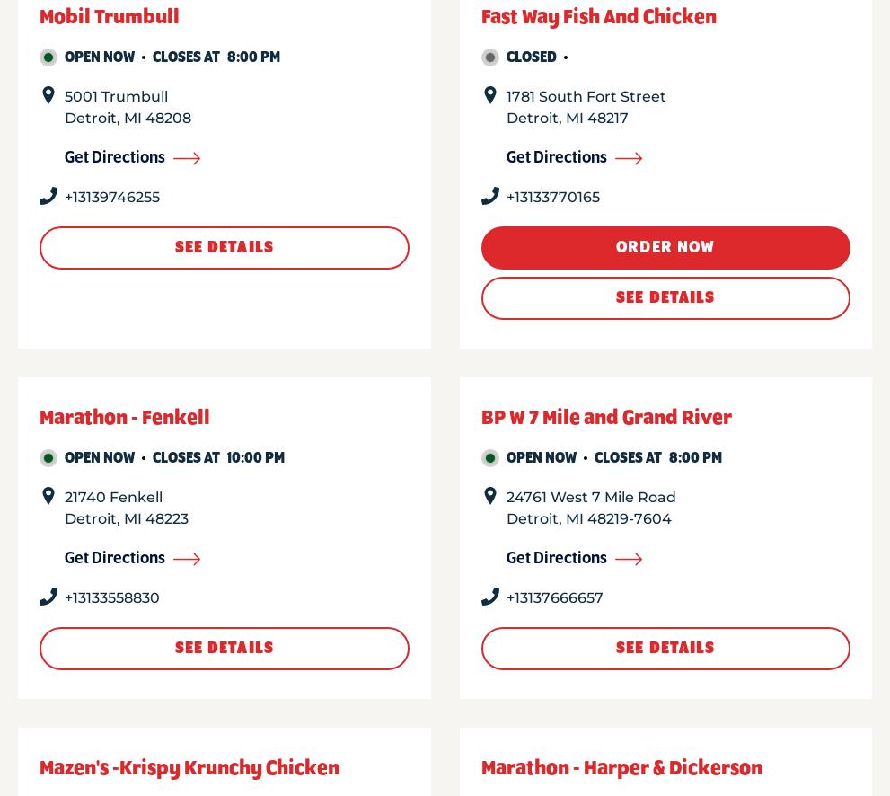Click the phone icon next to +13139746255
Screen dimensions: 890x796
[x=48, y=196]
